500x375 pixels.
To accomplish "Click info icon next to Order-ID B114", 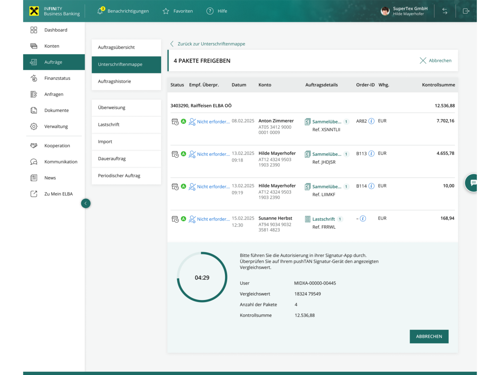I will [x=371, y=186].
